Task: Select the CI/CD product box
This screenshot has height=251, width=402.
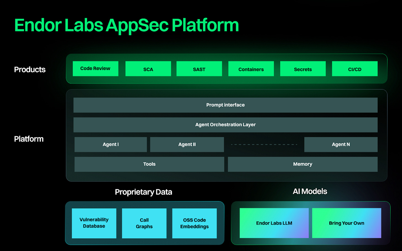Action: 355,69
